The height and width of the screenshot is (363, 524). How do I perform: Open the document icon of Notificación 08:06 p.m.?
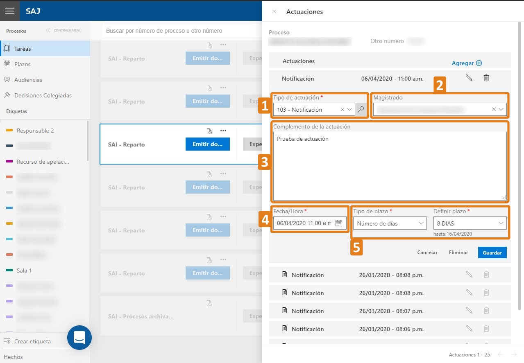pyautogui.click(x=285, y=329)
